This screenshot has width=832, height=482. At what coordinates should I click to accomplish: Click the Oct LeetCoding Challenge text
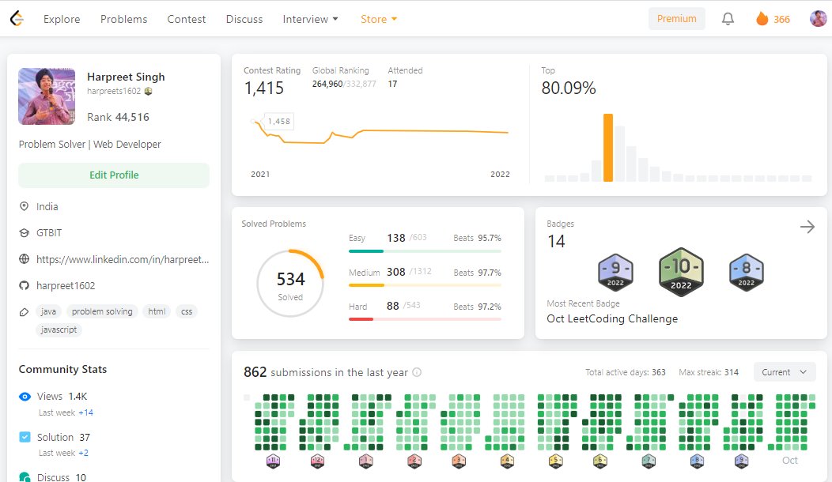[x=612, y=318]
